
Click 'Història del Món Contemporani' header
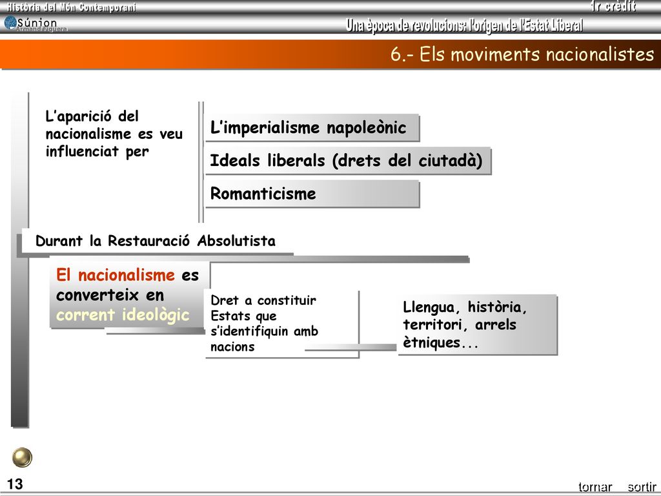click(71, 6)
